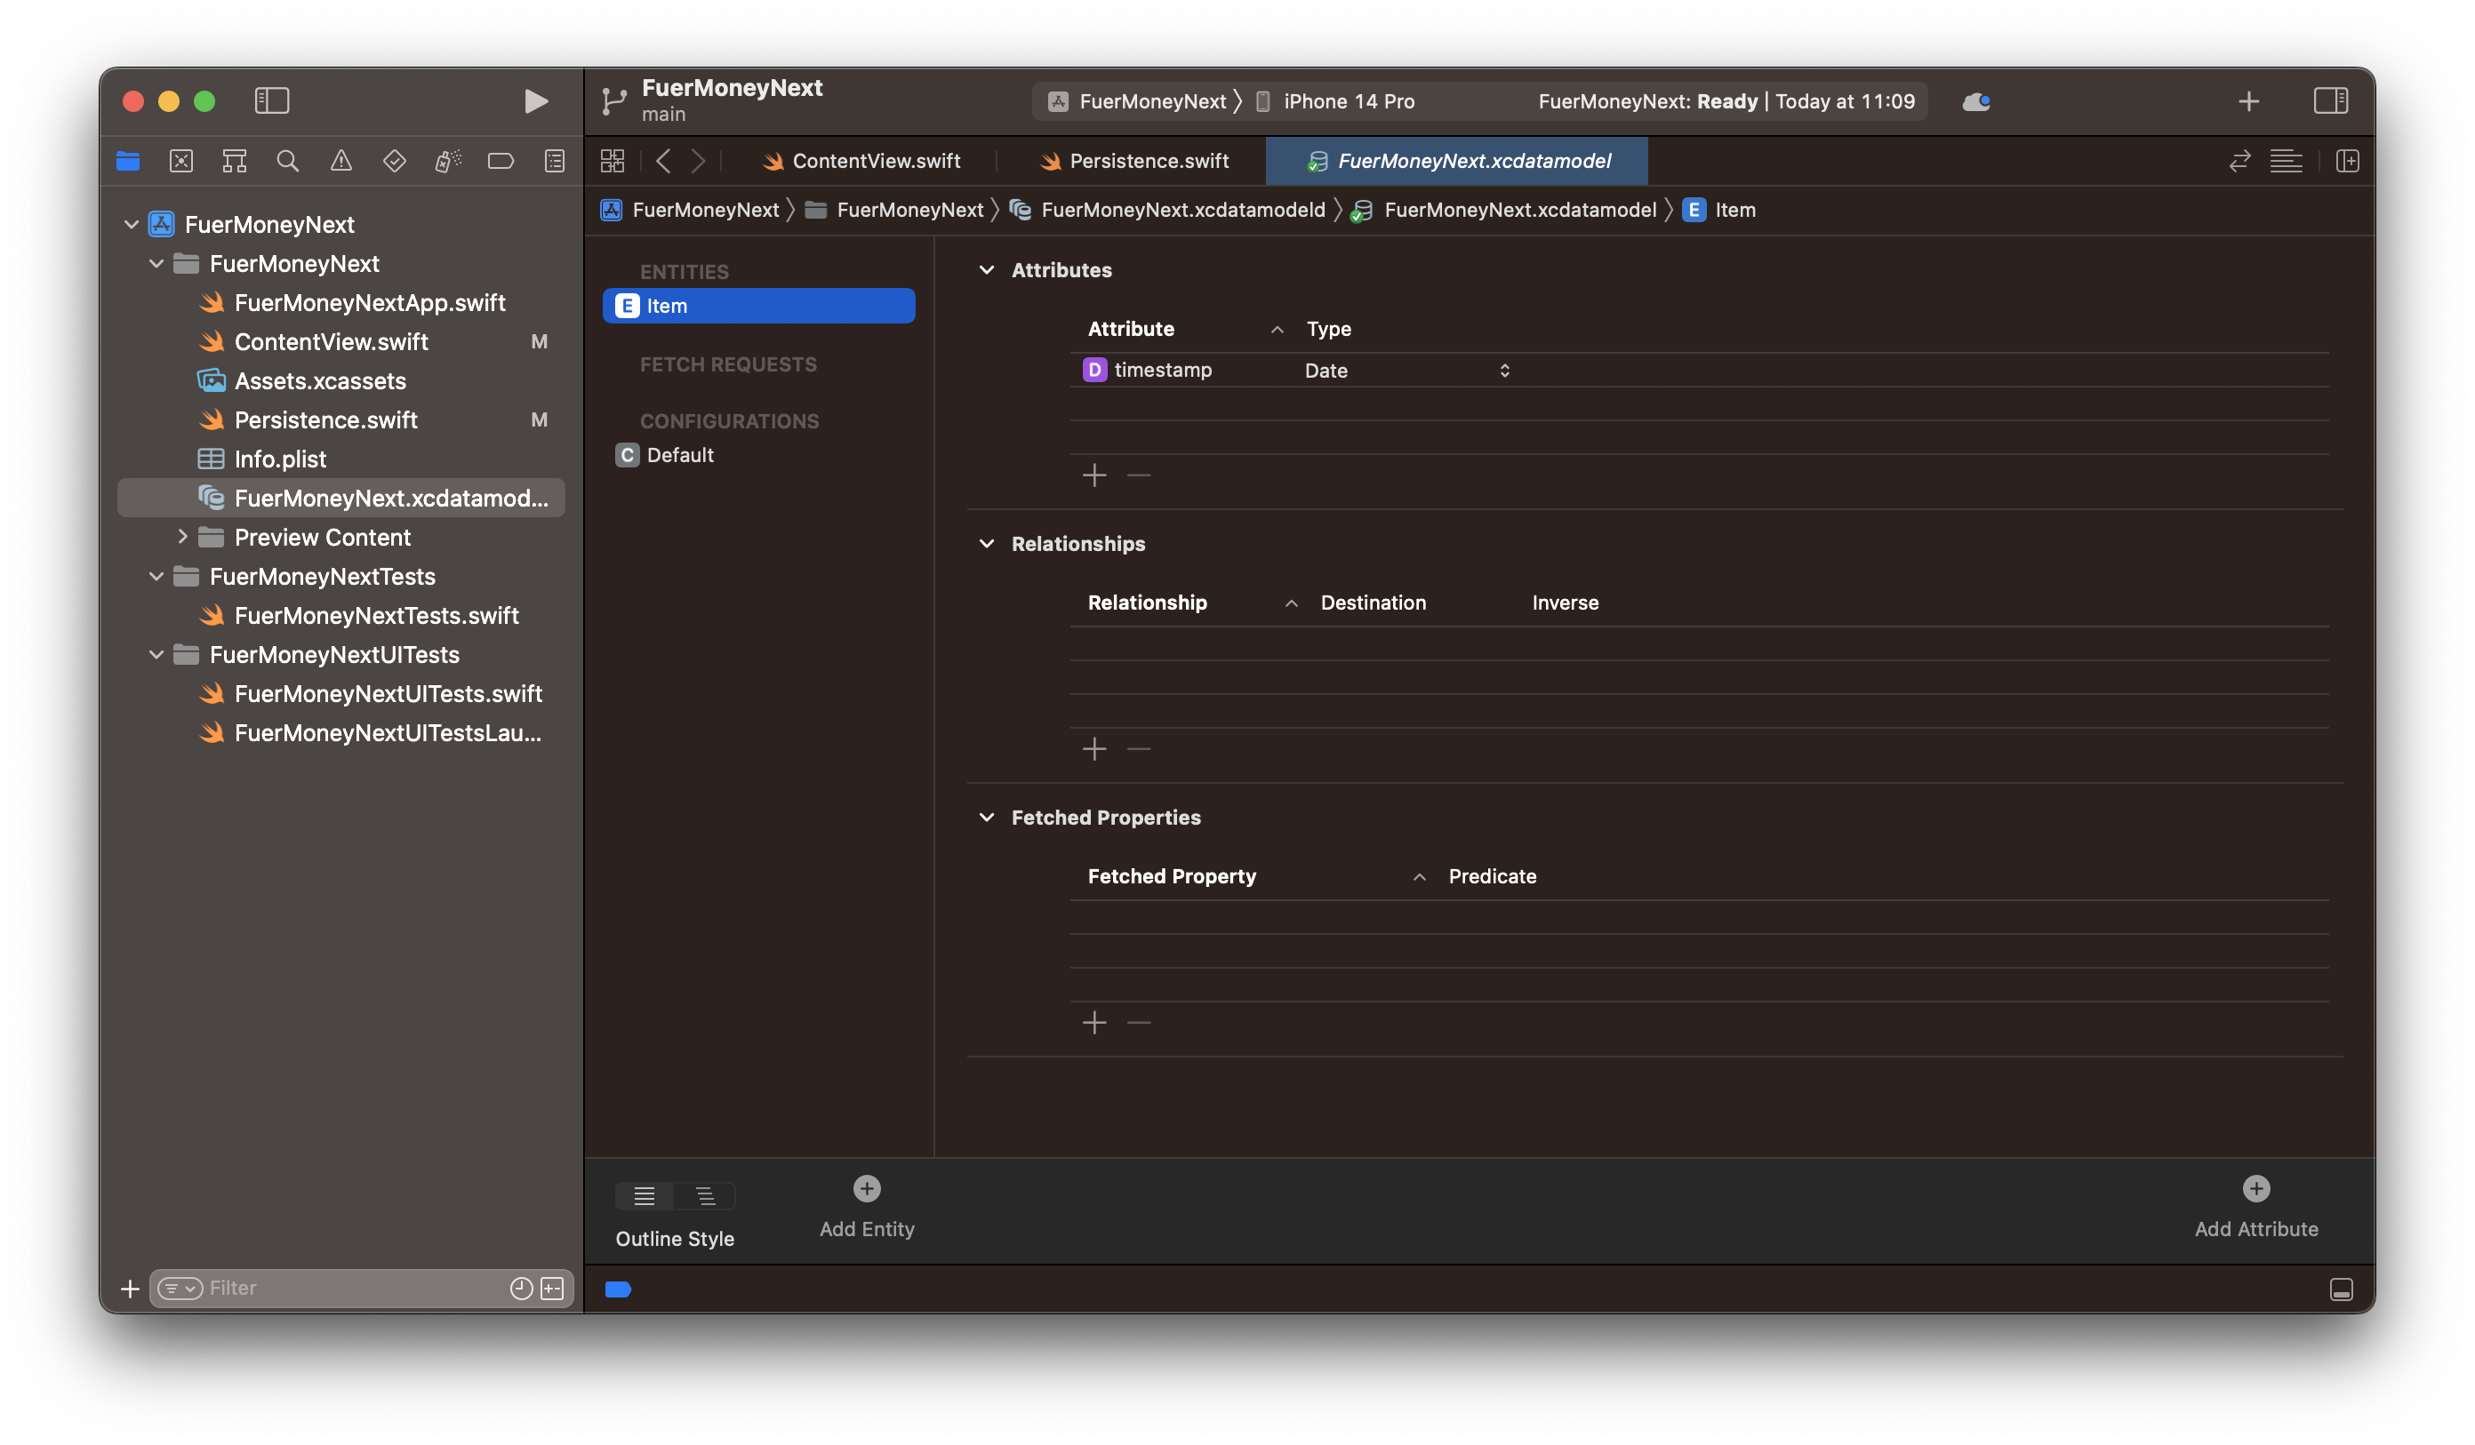Open the Type dropdown for timestamp attribute
This screenshot has height=1445, width=2475.
point(1504,370)
